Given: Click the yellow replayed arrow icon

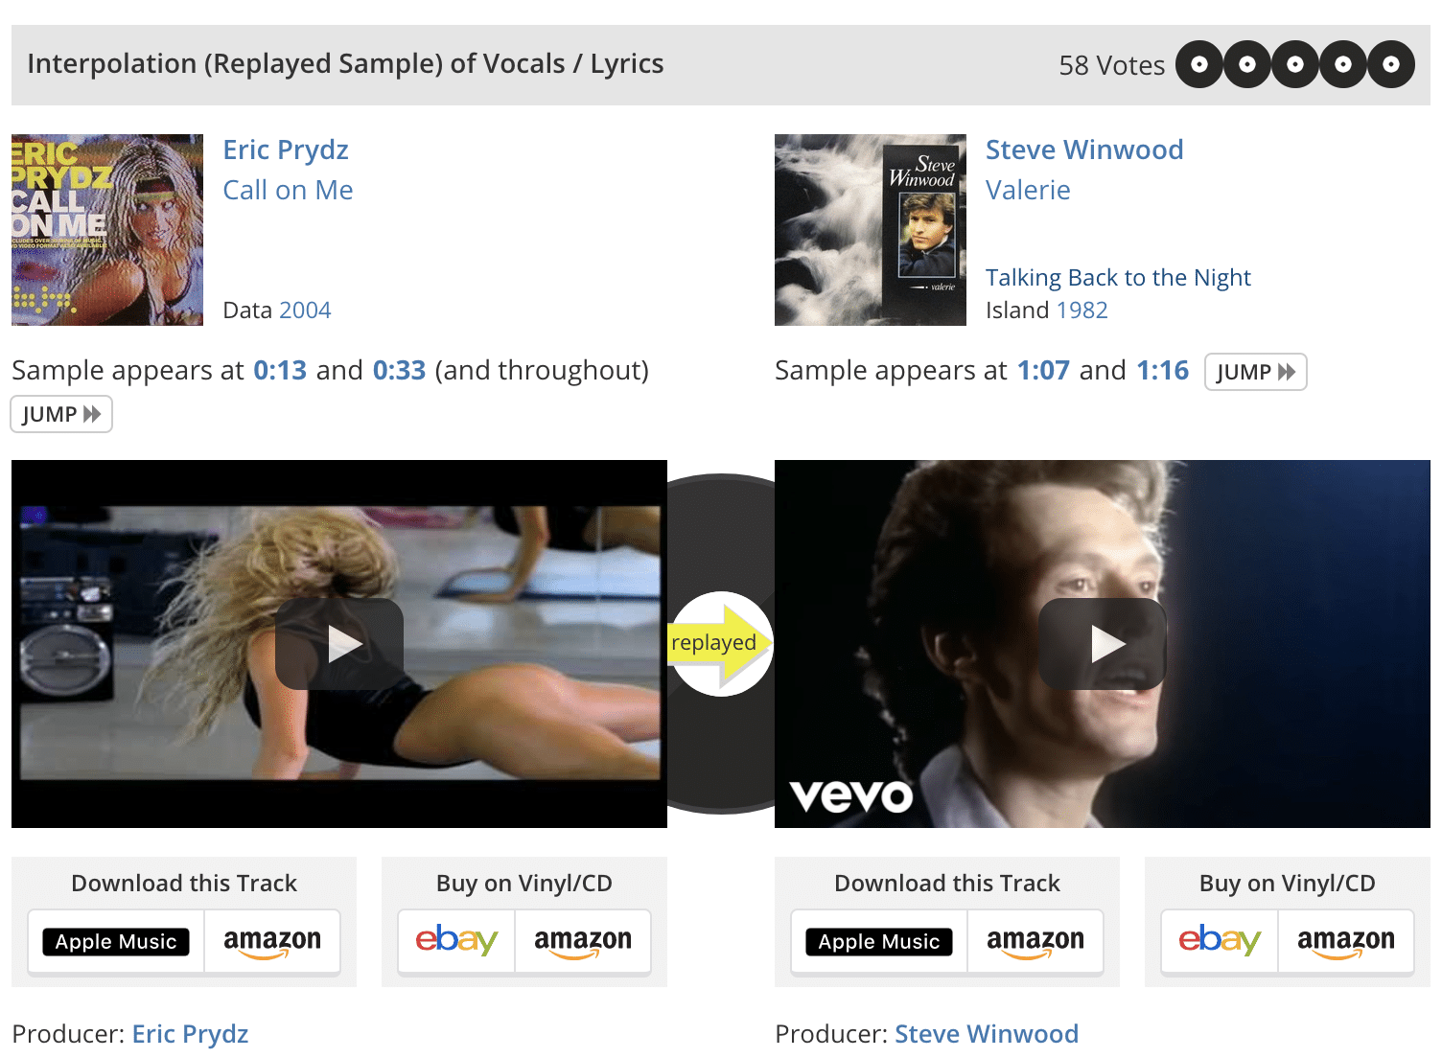Looking at the screenshot, I should [721, 643].
